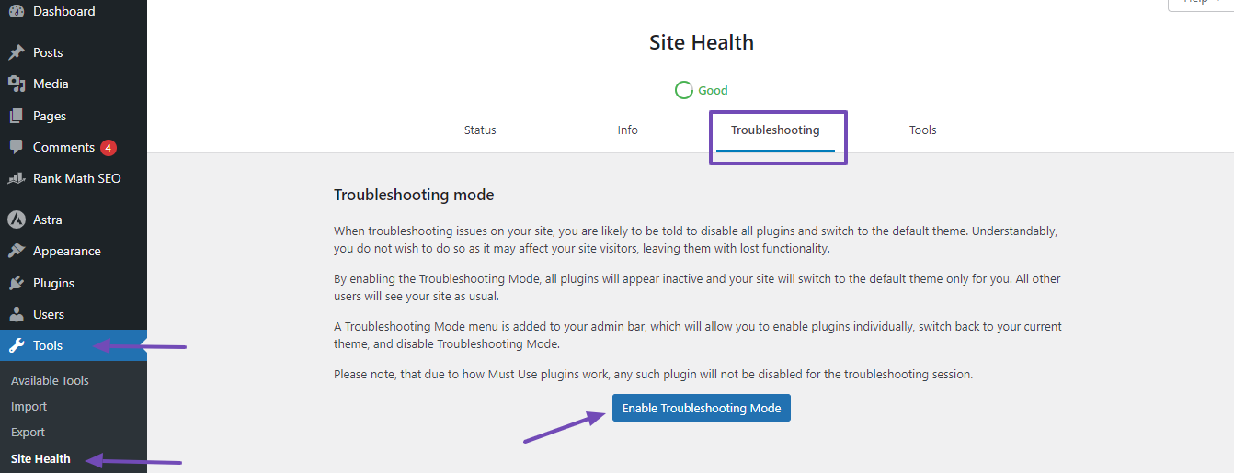Screen dimensions: 1234x473
Task: Click the Tools wrench icon
Action: (17, 345)
